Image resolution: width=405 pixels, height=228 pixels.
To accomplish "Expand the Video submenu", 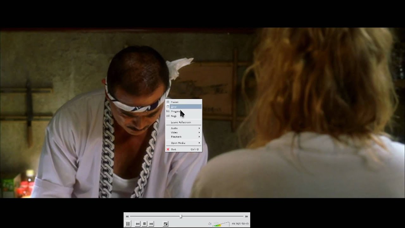I will [184, 132].
